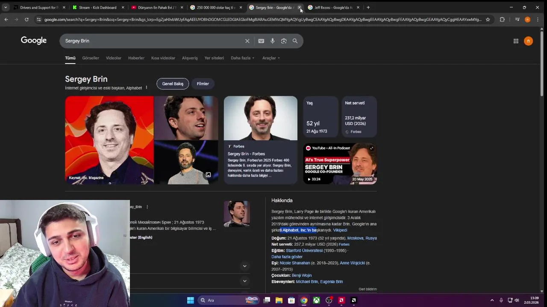Image resolution: width=547 pixels, height=307 pixels.
Task: Open File Explorer from the taskbar
Action: click(x=279, y=300)
